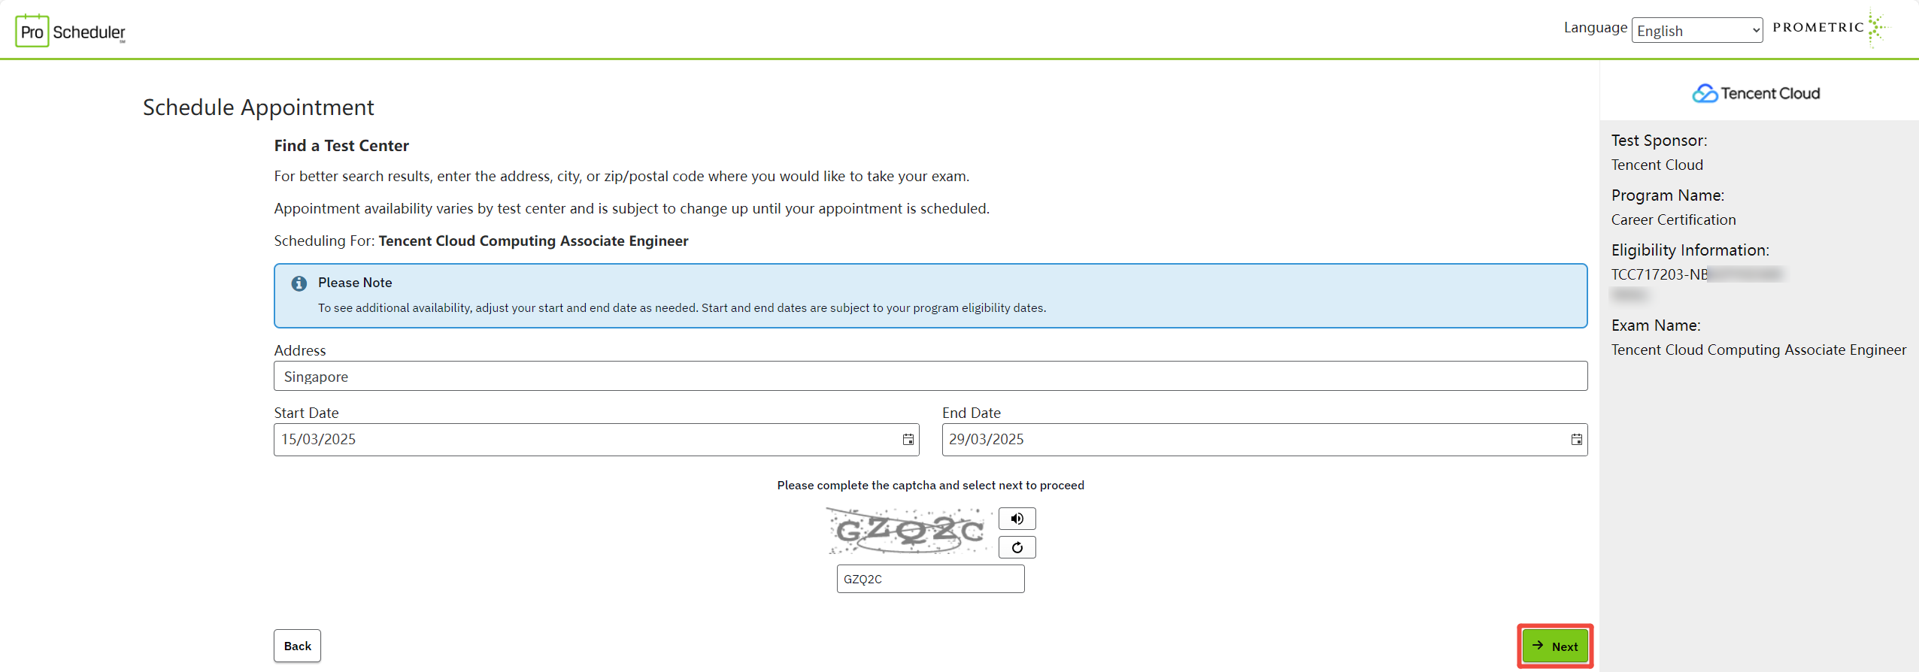Click the Start Date label
Screen dimensions: 1919x672
[x=306, y=413]
